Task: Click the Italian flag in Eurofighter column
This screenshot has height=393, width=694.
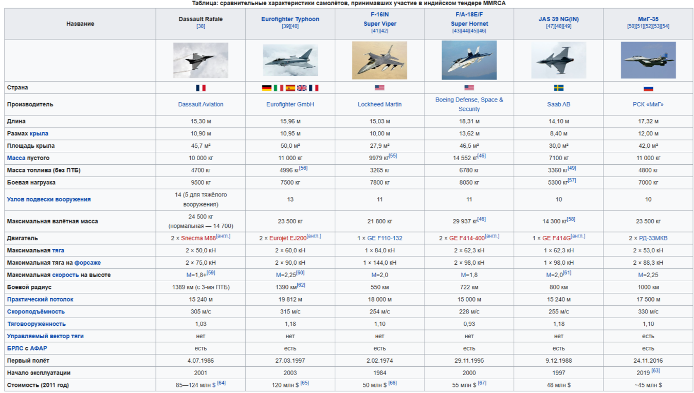Action: pos(279,88)
